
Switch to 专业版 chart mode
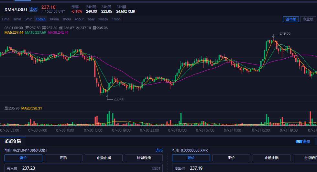point(308,19)
